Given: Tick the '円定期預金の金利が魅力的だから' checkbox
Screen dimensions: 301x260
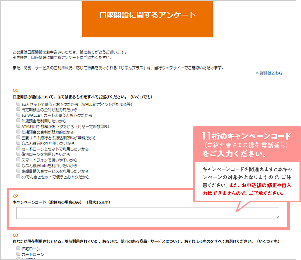Looking at the screenshot, I should point(18,109).
